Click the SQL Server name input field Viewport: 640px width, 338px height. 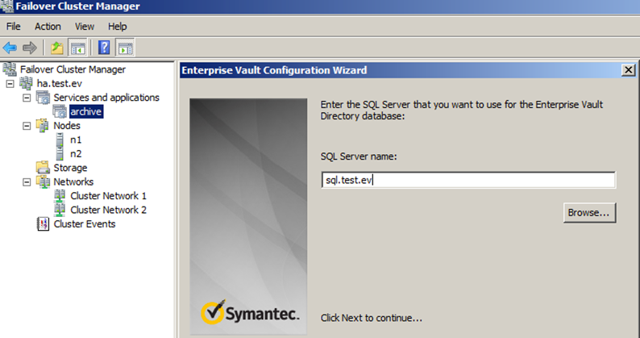468,180
